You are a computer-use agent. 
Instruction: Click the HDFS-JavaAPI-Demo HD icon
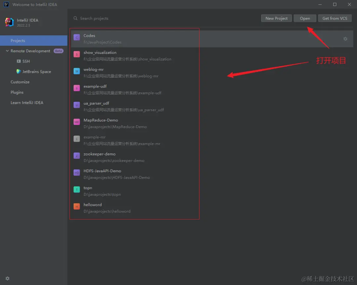(77, 173)
